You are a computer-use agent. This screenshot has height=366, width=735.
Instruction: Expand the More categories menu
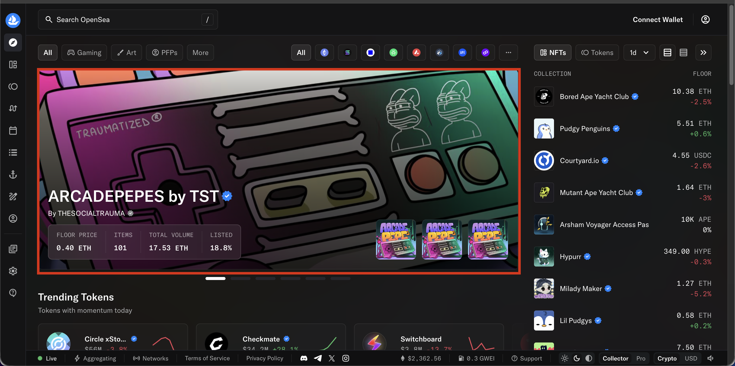[200, 52]
